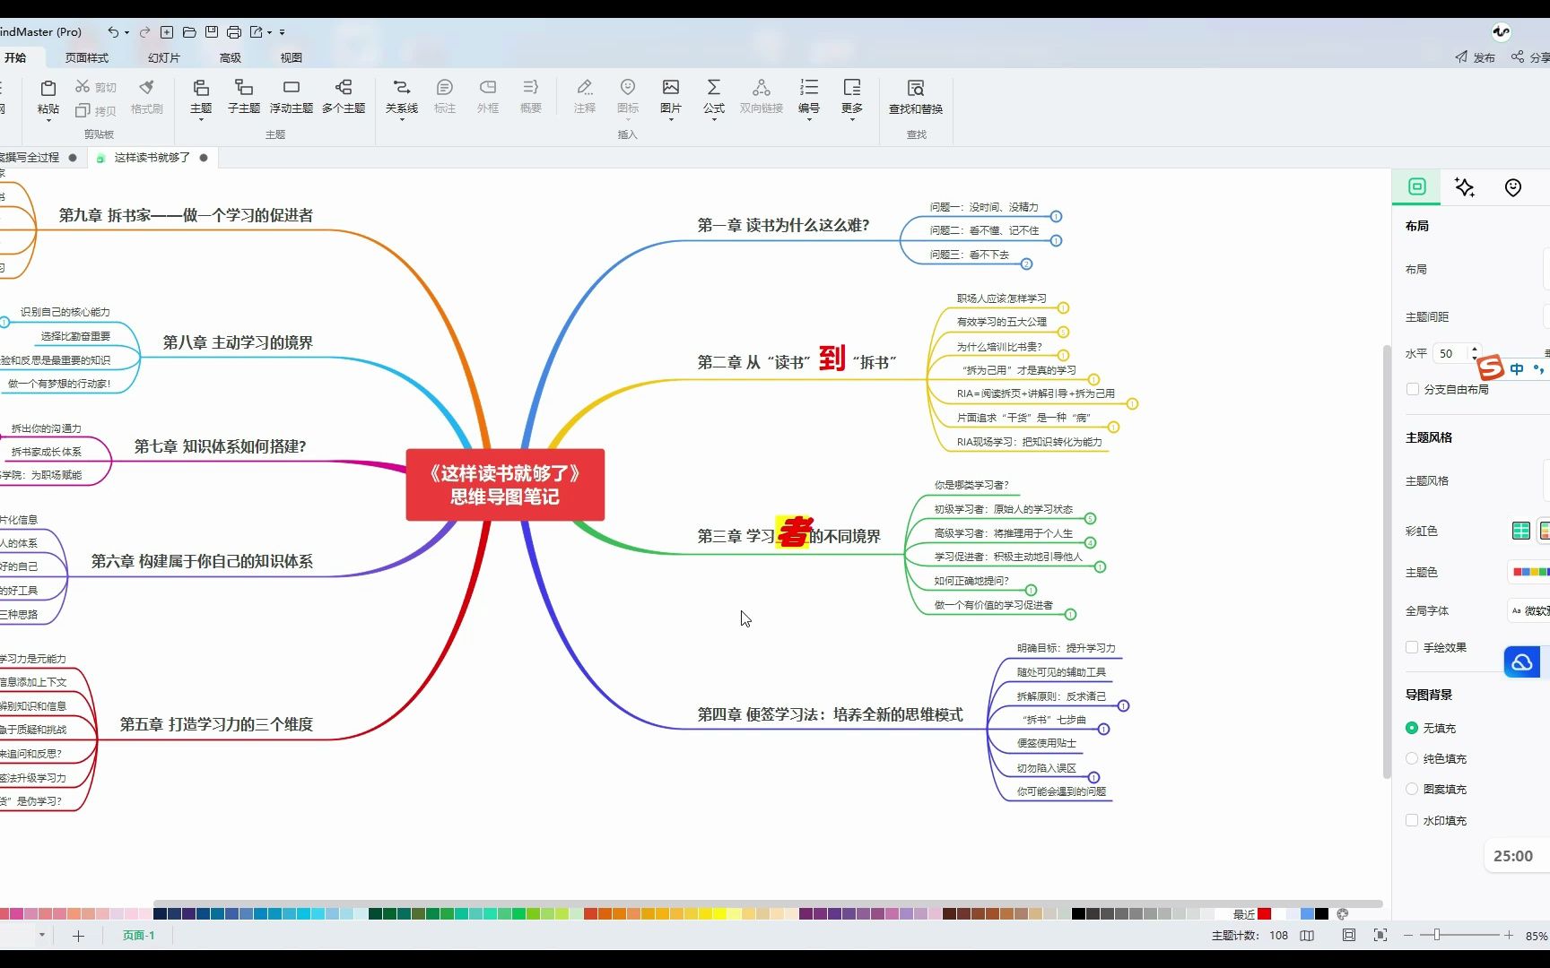Click the Undo arrow icon

click(113, 32)
